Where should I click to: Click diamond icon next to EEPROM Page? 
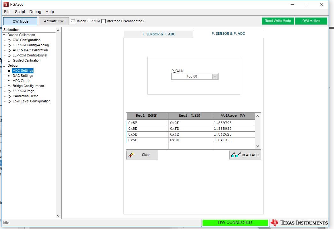click(9, 91)
